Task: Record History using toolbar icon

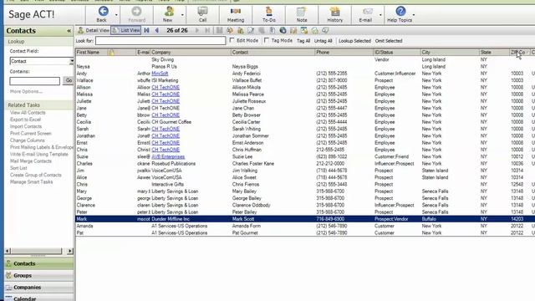Action: (334, 12)
